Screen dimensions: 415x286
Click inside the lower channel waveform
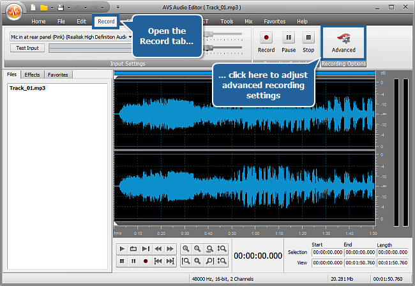(245, 186)
